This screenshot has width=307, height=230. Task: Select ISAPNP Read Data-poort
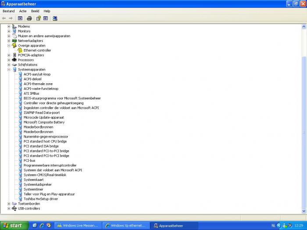[x=42, y=113]
